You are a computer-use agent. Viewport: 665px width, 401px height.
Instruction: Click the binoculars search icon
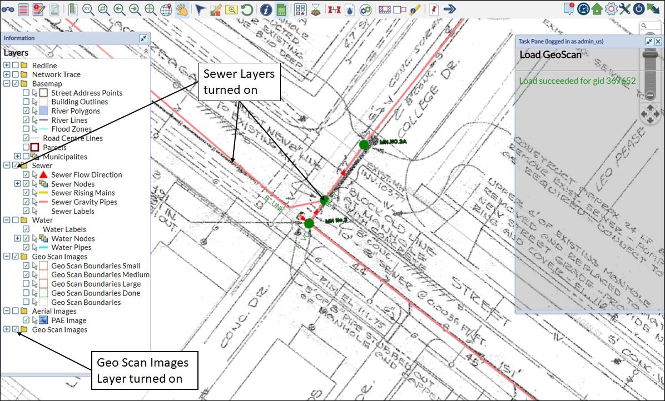click(7, 9)
